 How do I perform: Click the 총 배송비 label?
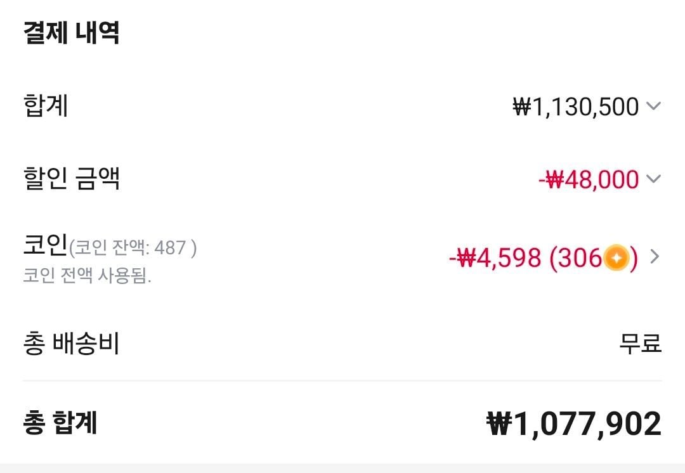(x=71, y=344)
